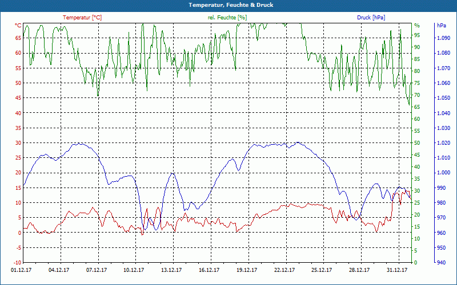Click the '22.12.17' date label
This screenshot has height=285, width=457.
pyautogui.click(x=284, y=270)
